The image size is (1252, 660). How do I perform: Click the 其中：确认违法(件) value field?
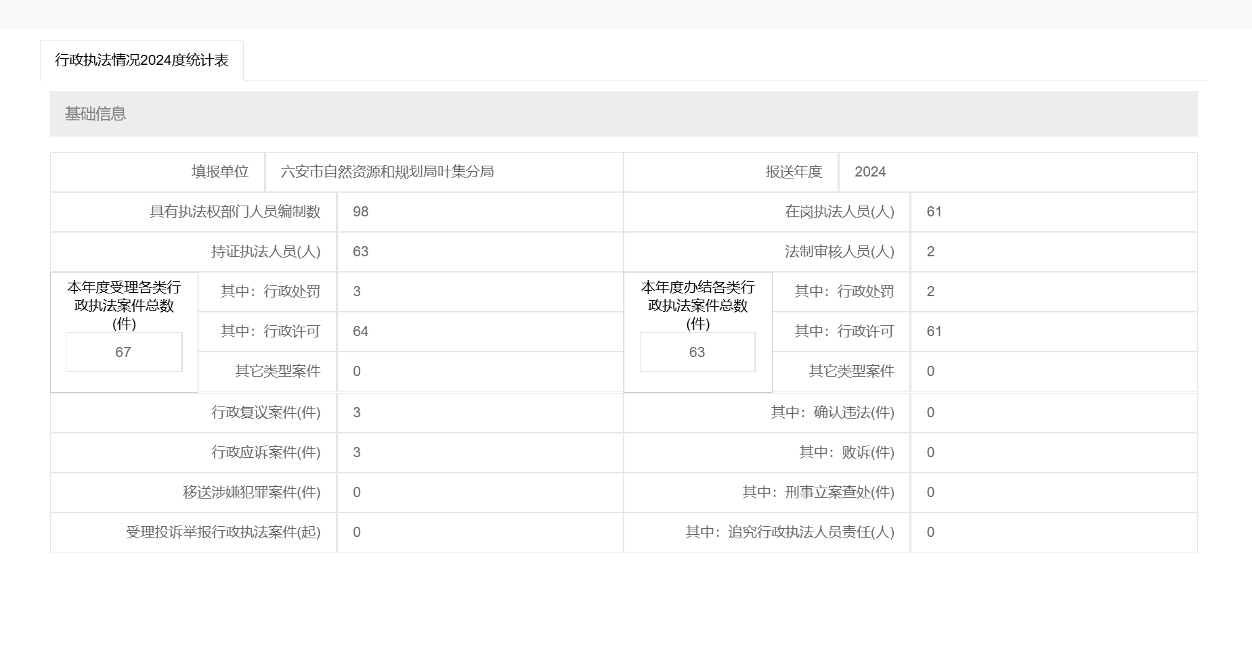(1053, 412)
